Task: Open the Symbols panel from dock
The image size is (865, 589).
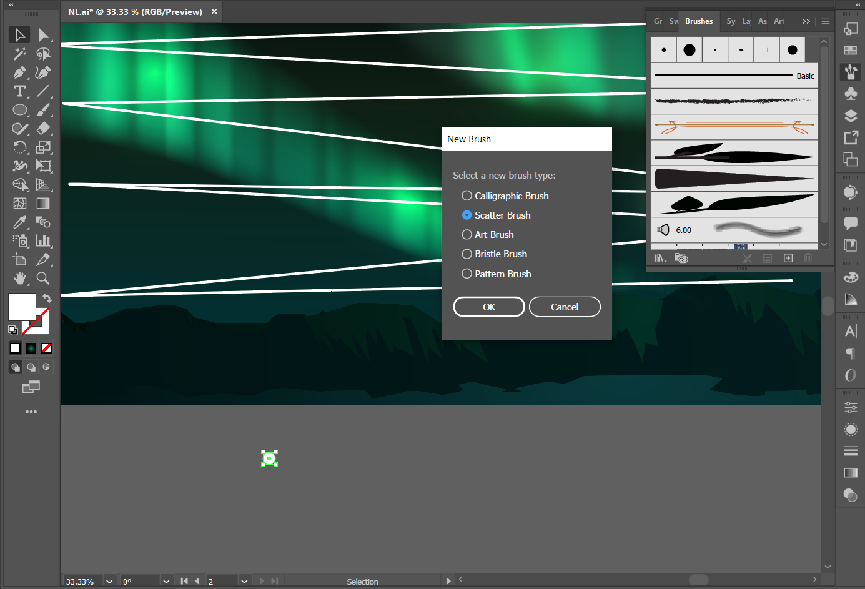Action: (851, 94)
